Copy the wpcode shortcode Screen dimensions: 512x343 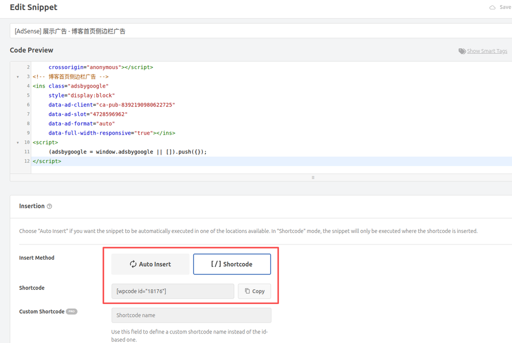(x=254, y=291)
